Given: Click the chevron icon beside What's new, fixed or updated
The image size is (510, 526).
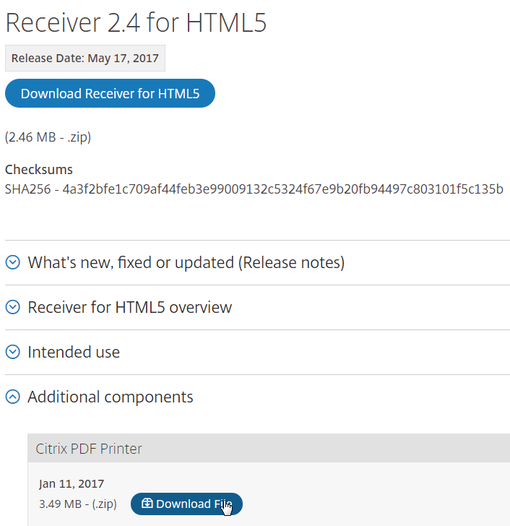Looking at the screenshot, I should tap(13, 262).
